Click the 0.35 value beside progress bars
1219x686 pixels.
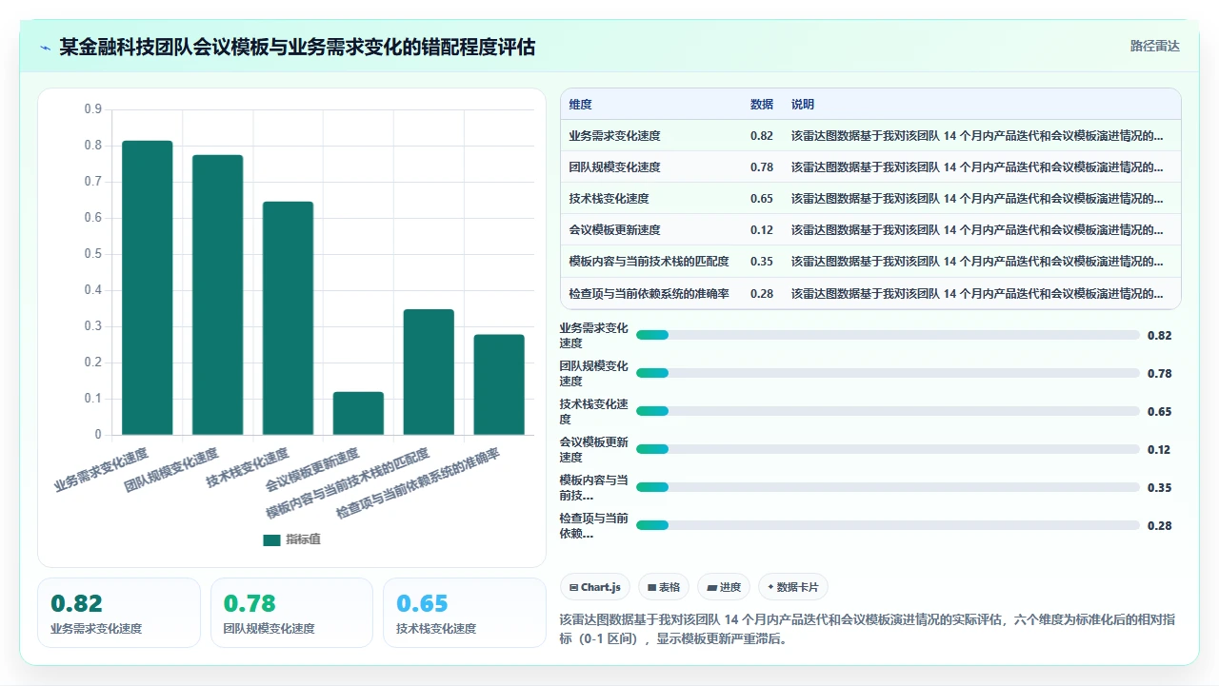[1159, 487]
